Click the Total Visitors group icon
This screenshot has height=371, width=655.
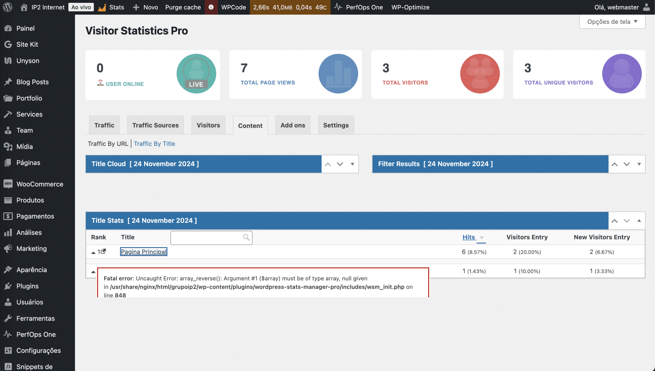click(480, 74)
